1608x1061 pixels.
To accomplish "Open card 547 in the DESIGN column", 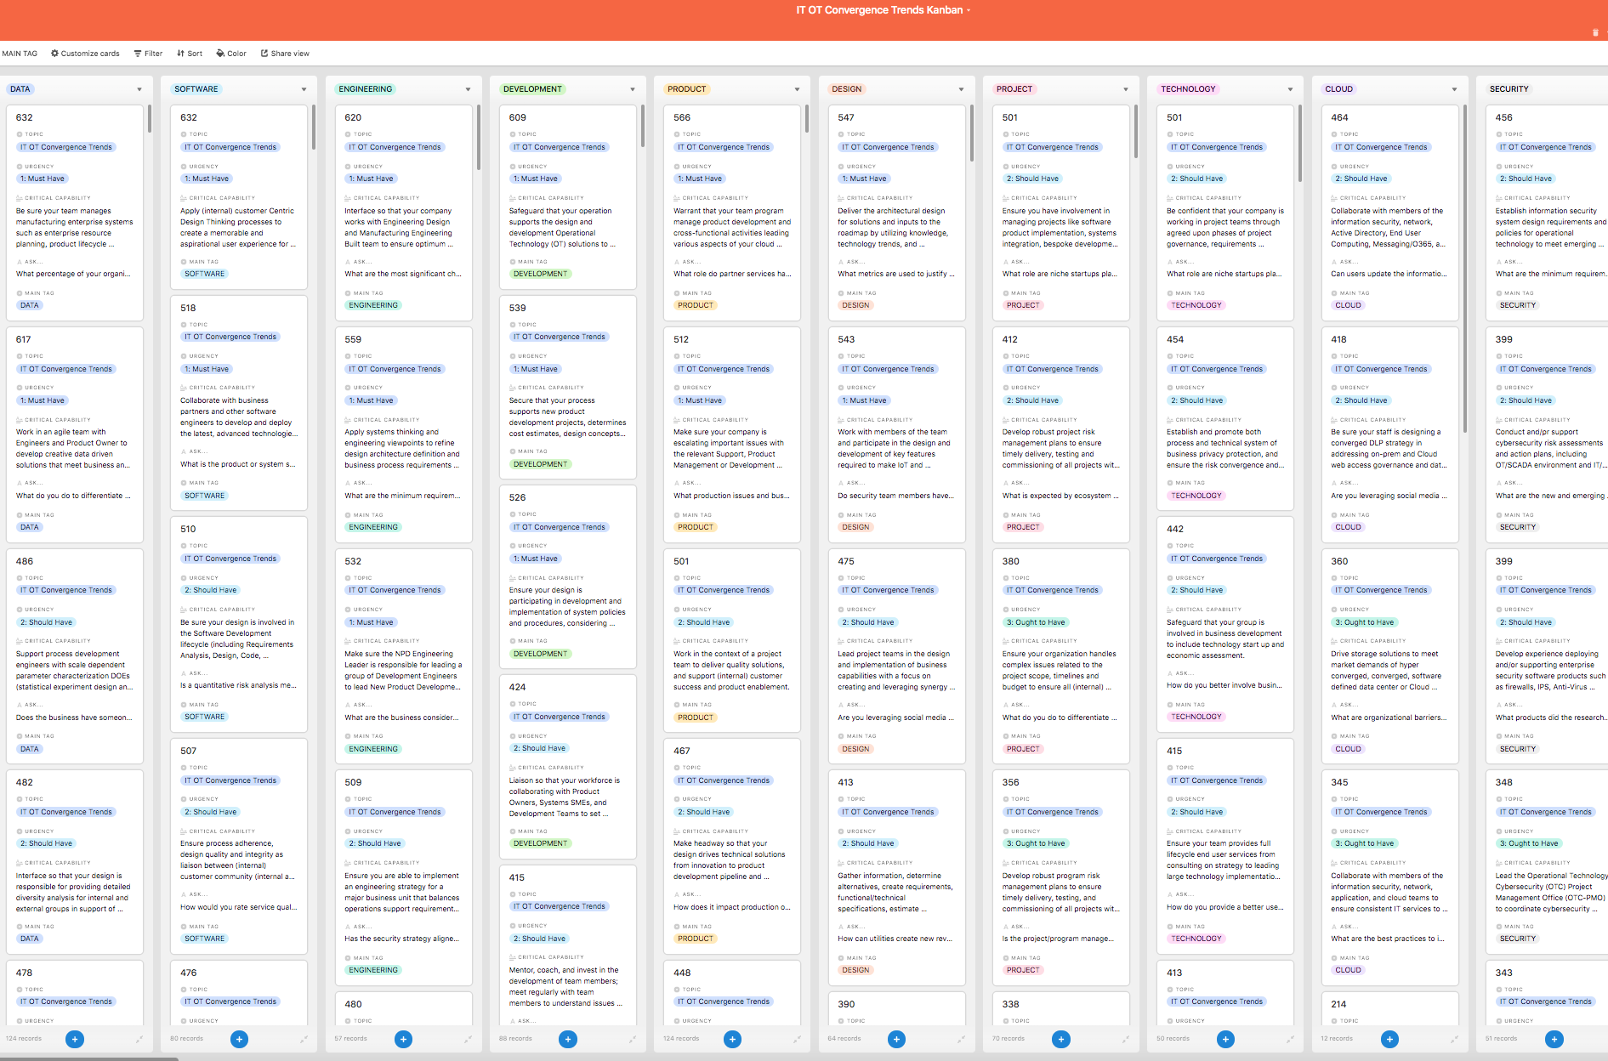I will 896,213.
